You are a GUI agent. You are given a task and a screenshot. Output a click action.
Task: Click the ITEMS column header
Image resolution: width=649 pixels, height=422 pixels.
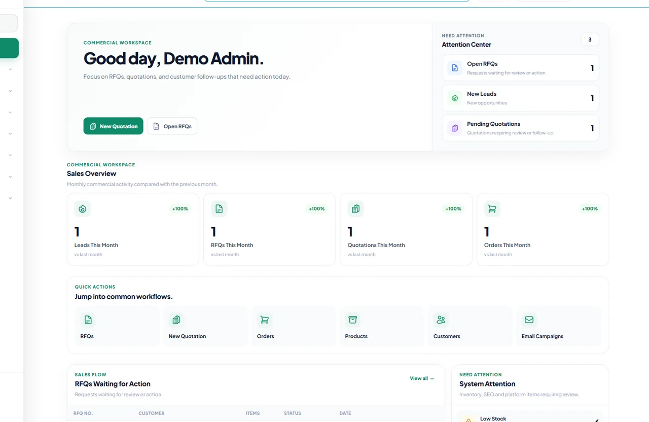tap(253, 413)
